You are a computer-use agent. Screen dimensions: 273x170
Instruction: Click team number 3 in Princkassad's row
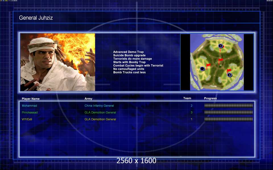191,112
